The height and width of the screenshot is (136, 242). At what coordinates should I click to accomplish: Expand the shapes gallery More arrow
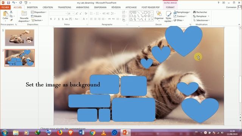click(x=152, y=20)
